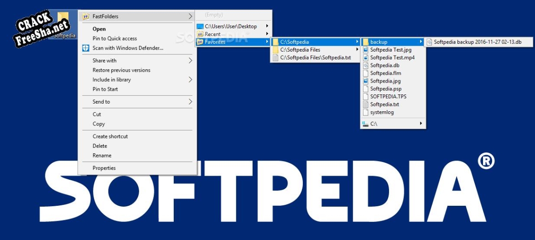Click the Softpedia Test.mp4 file icon
535x240 pixels.
[x=365, y=57]
